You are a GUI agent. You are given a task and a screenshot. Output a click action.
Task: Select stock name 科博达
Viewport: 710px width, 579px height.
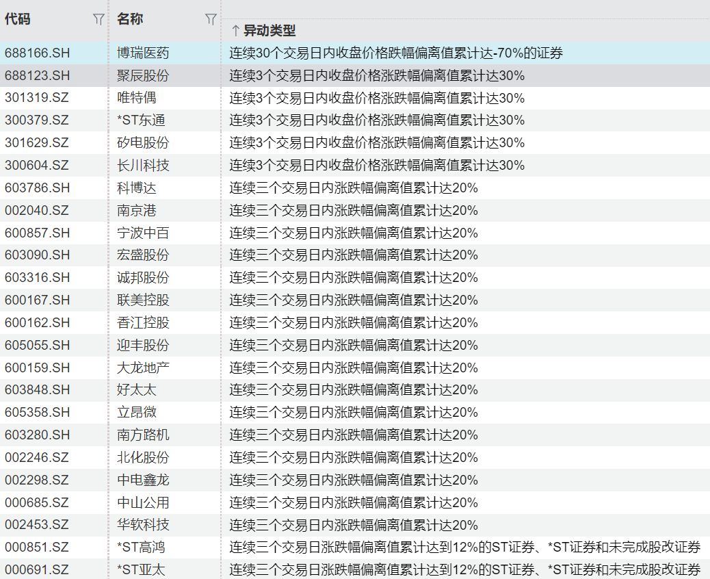(137, 188)
